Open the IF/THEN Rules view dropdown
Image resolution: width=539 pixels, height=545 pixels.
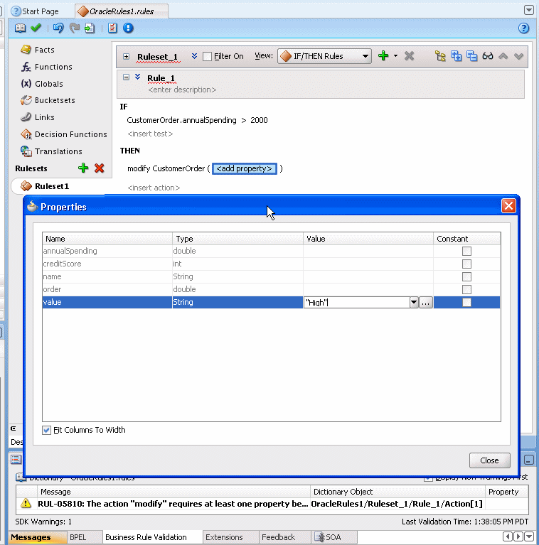coord(365,56)
